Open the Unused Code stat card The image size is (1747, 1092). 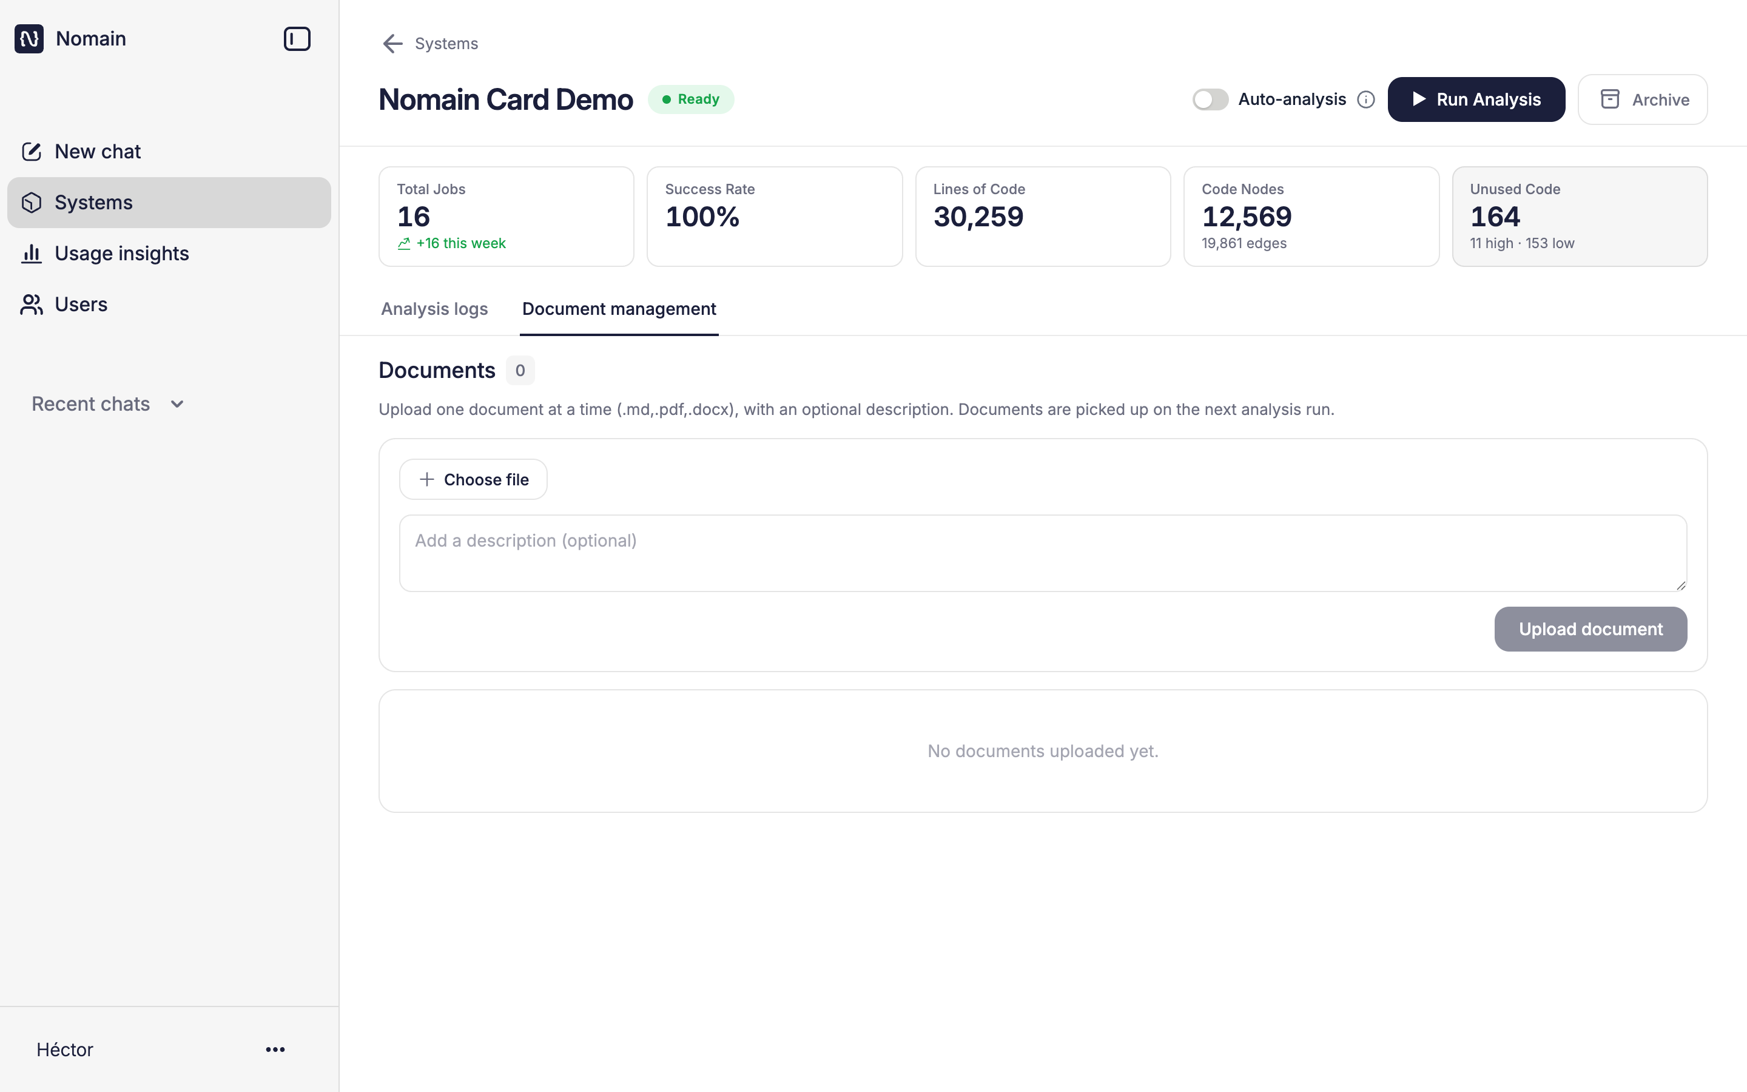click(x=1580, y=217)
